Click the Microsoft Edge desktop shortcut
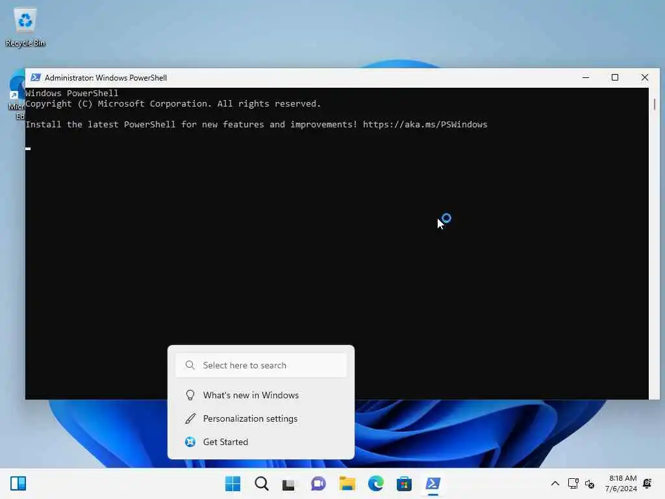665x499 pixels. [x=17, y=96]
